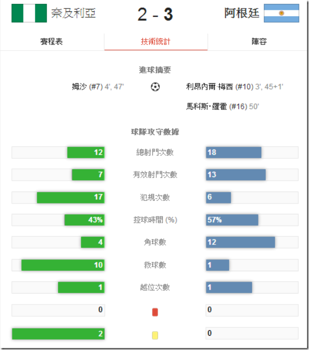The image size is (309, 350).
Task: Click scorer 利昂內爾·梅西 (#10)
Action: 219,87
